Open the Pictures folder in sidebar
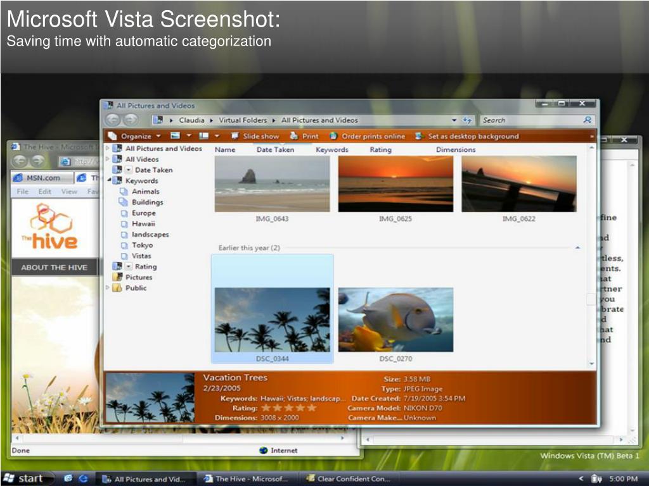The height and width of the screenshot is (486, 649). tap(138, 277)
